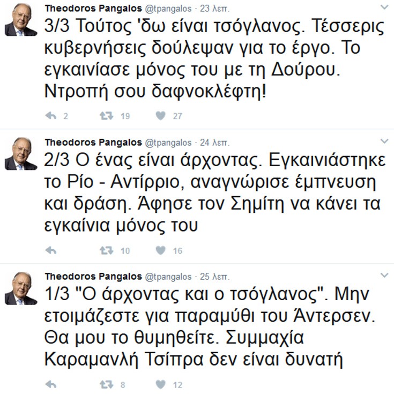Click profile avatar on the first tweet
The width and height of the screenshot is (394, 394).
(x=21, y=20)
